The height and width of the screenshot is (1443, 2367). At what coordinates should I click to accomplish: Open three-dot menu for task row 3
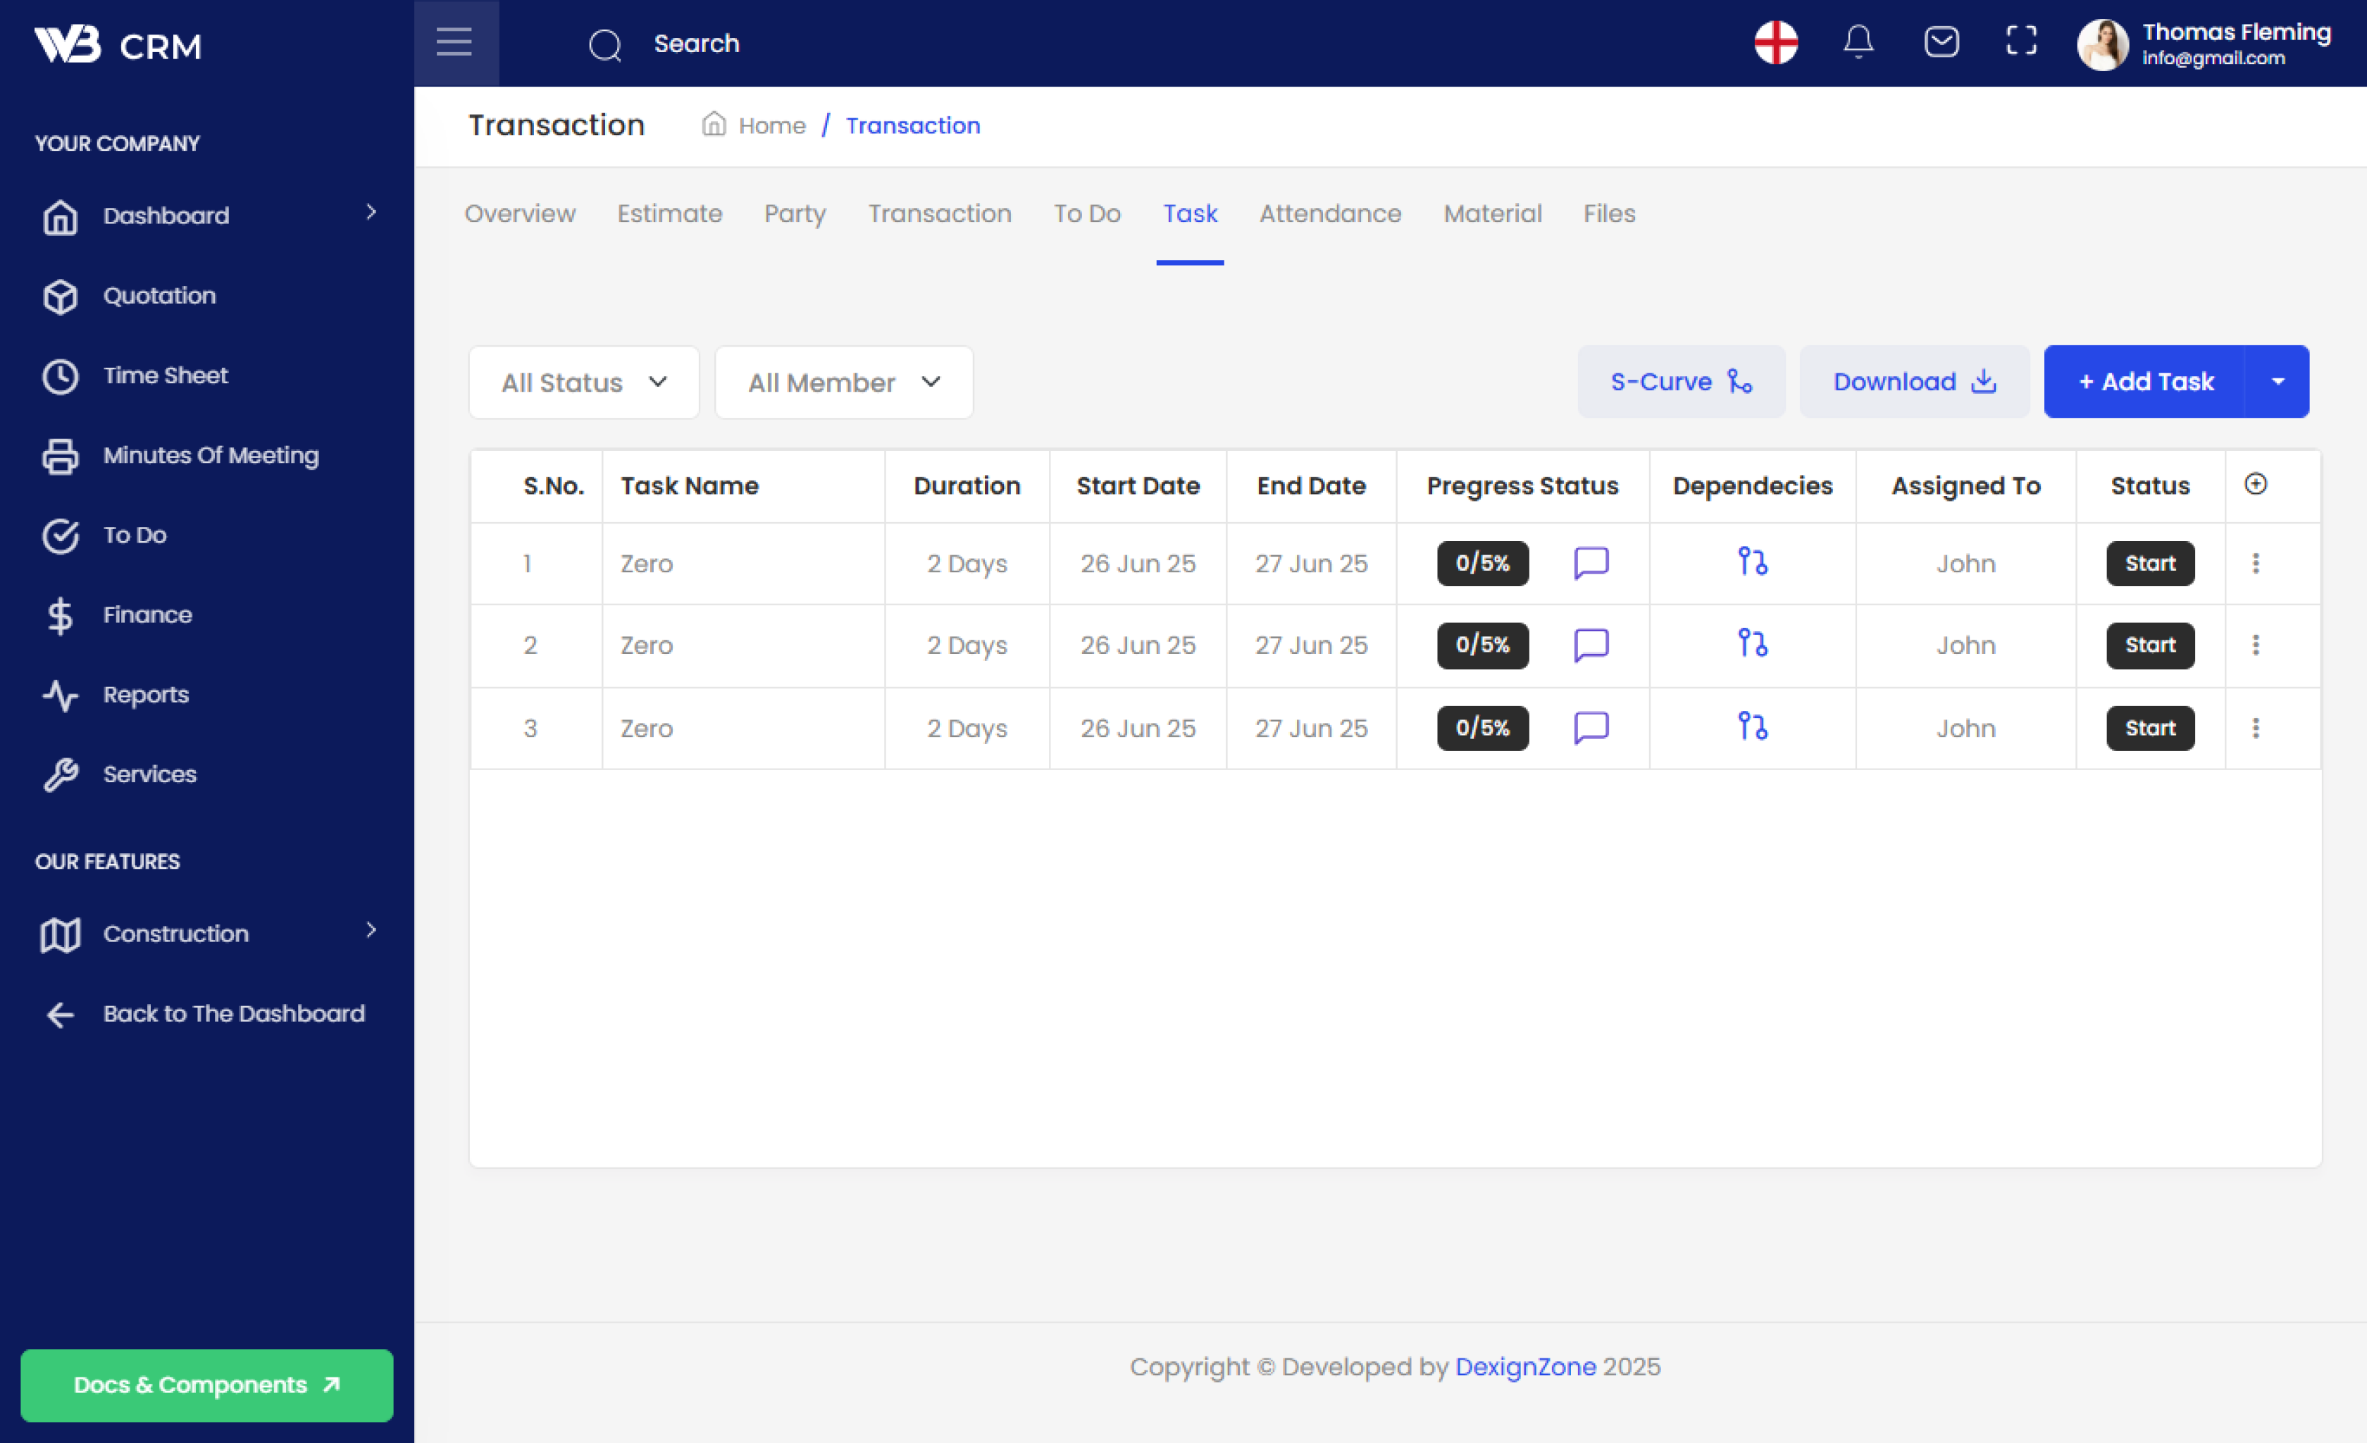(x=2256, y=729)
